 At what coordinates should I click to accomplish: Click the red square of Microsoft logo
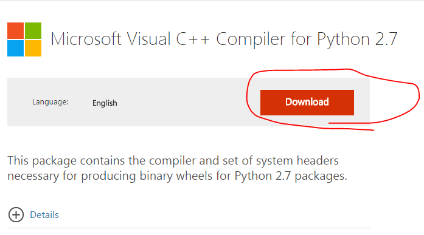pyautogui.click(x=15, y=30)
